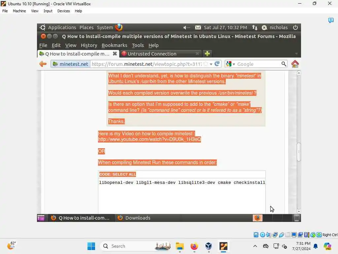Click the Ubuntu volume speaker indicator
Image resolution: width=338 pixels, height=254 pixels.
186,27
